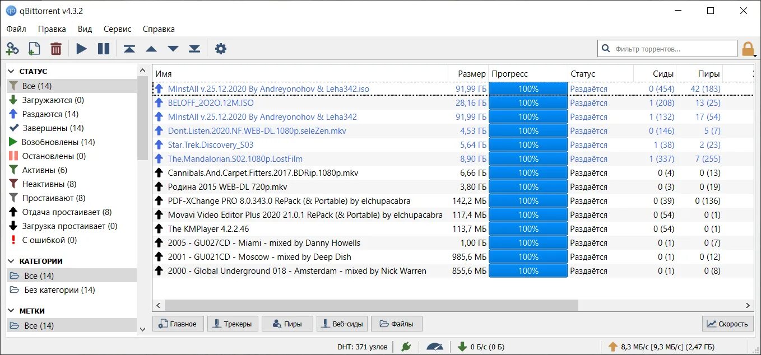761x355 pixels.
Task: Click progress bar of BELOFF_2O2O.12M.ISO
Action: [x=528, y=103]
